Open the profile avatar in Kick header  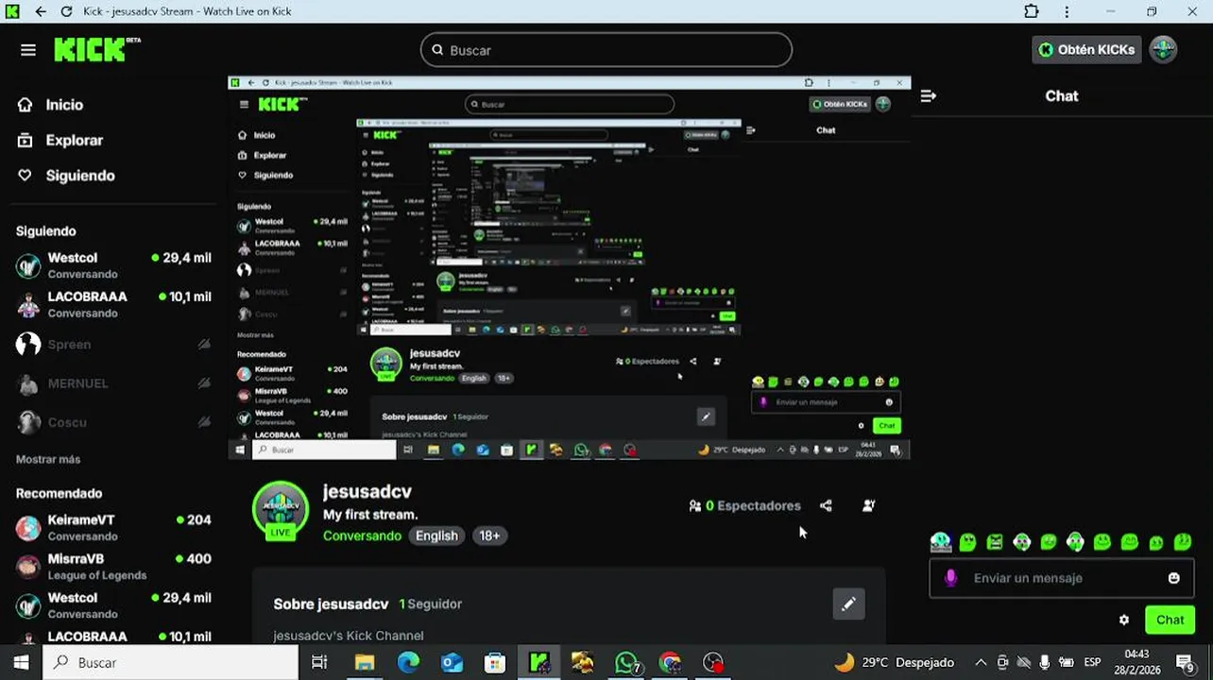pyautogui.click(x=1163, y=50)
